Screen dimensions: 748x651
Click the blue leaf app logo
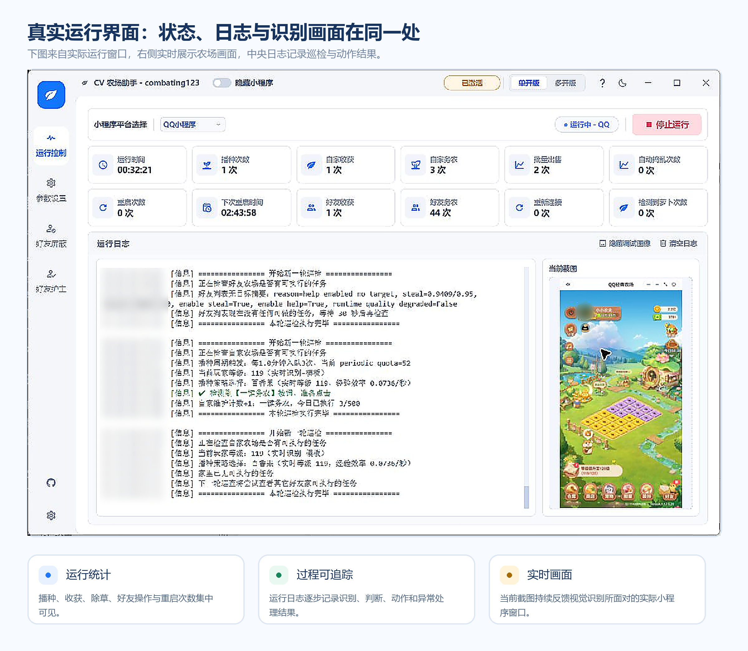tap(51, 95)
